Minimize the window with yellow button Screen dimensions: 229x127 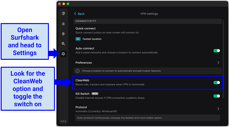64,4
